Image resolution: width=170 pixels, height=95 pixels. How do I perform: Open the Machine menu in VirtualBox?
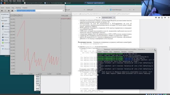point(6,1)
